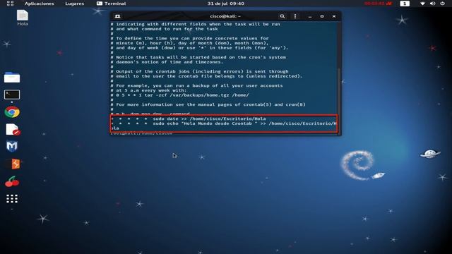
Task: Show all applications grid
Action: pyautogui.click(x=12, y=198)
